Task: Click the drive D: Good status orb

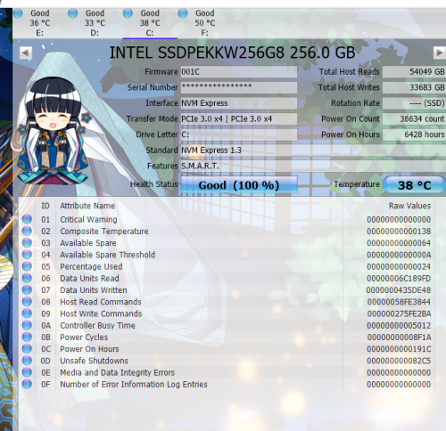Action: (x=72, y=13)
